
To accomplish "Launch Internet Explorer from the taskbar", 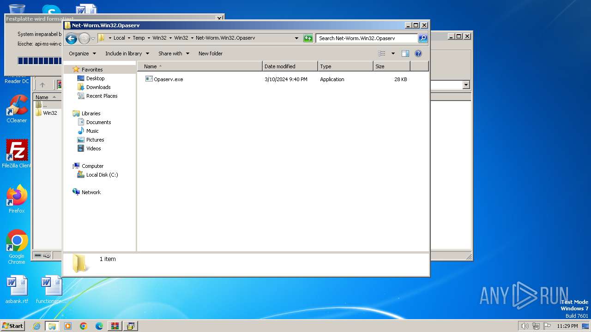I will click(x=37, y=326).
